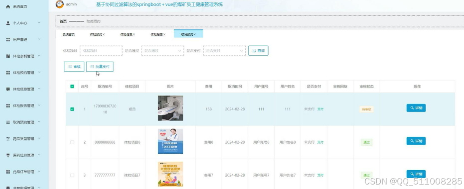Expand 体检套餐管理 using its chevron

(x=39, y=56)
